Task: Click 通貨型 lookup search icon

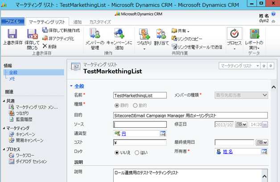Action: [x=163, y=133]
